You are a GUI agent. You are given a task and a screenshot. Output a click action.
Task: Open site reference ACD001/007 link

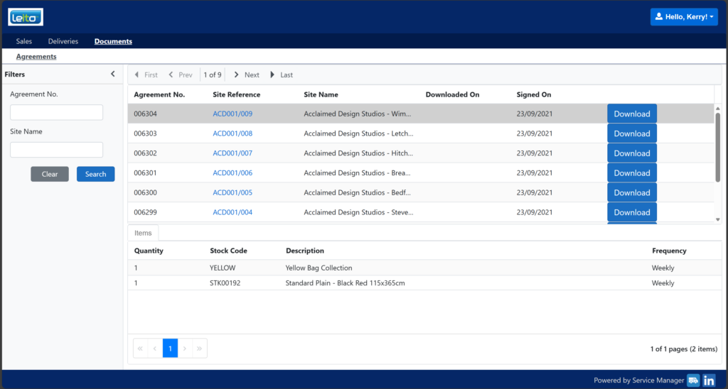point(232,153)
